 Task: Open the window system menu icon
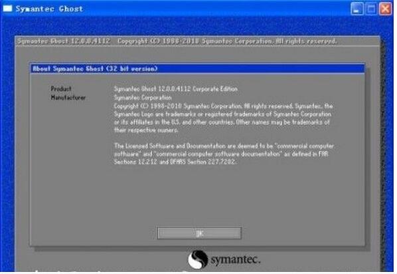coord(7,9)
